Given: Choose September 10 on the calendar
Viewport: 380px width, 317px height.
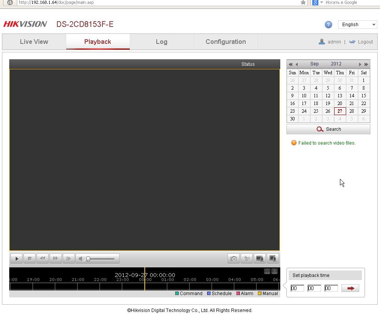Looking at the screenshot, I should pyautogui.click(x=304, y=96).
